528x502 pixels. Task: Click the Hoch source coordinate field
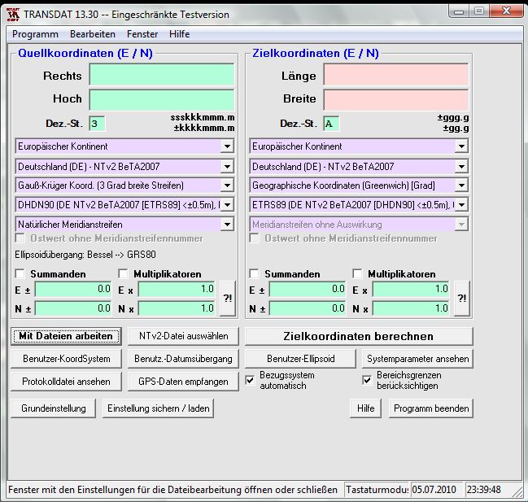click(x=162, y=99)
